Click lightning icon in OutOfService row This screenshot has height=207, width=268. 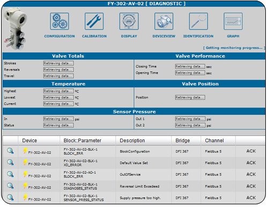(x=25, y=174)
